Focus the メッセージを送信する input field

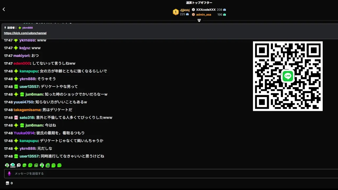(x=171, y=174)
